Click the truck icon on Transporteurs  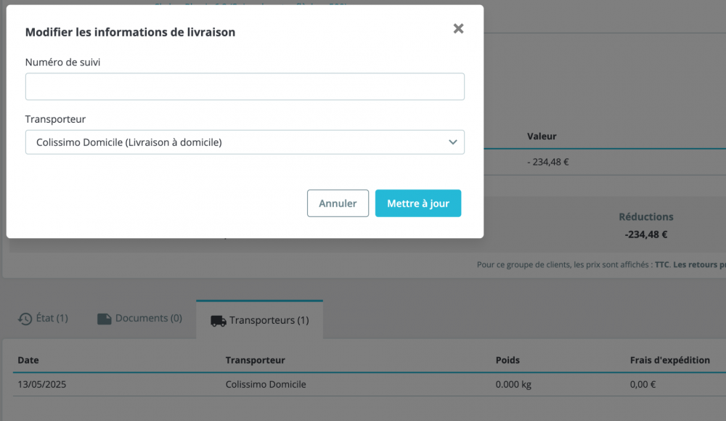(x=219, y=321)
